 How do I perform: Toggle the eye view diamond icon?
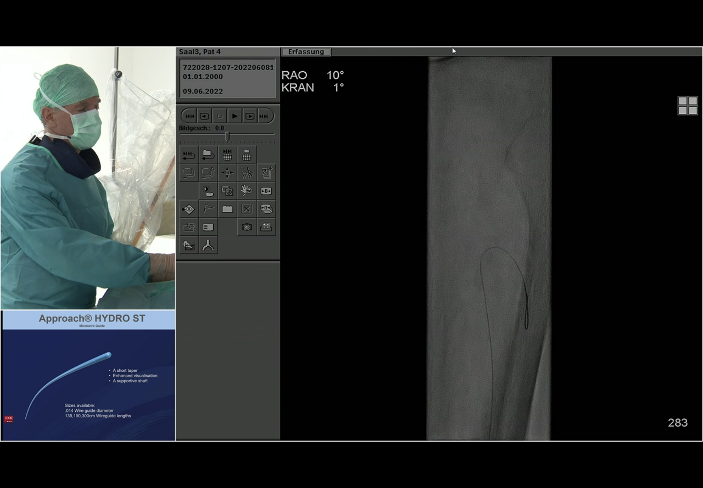pos(189,209)
